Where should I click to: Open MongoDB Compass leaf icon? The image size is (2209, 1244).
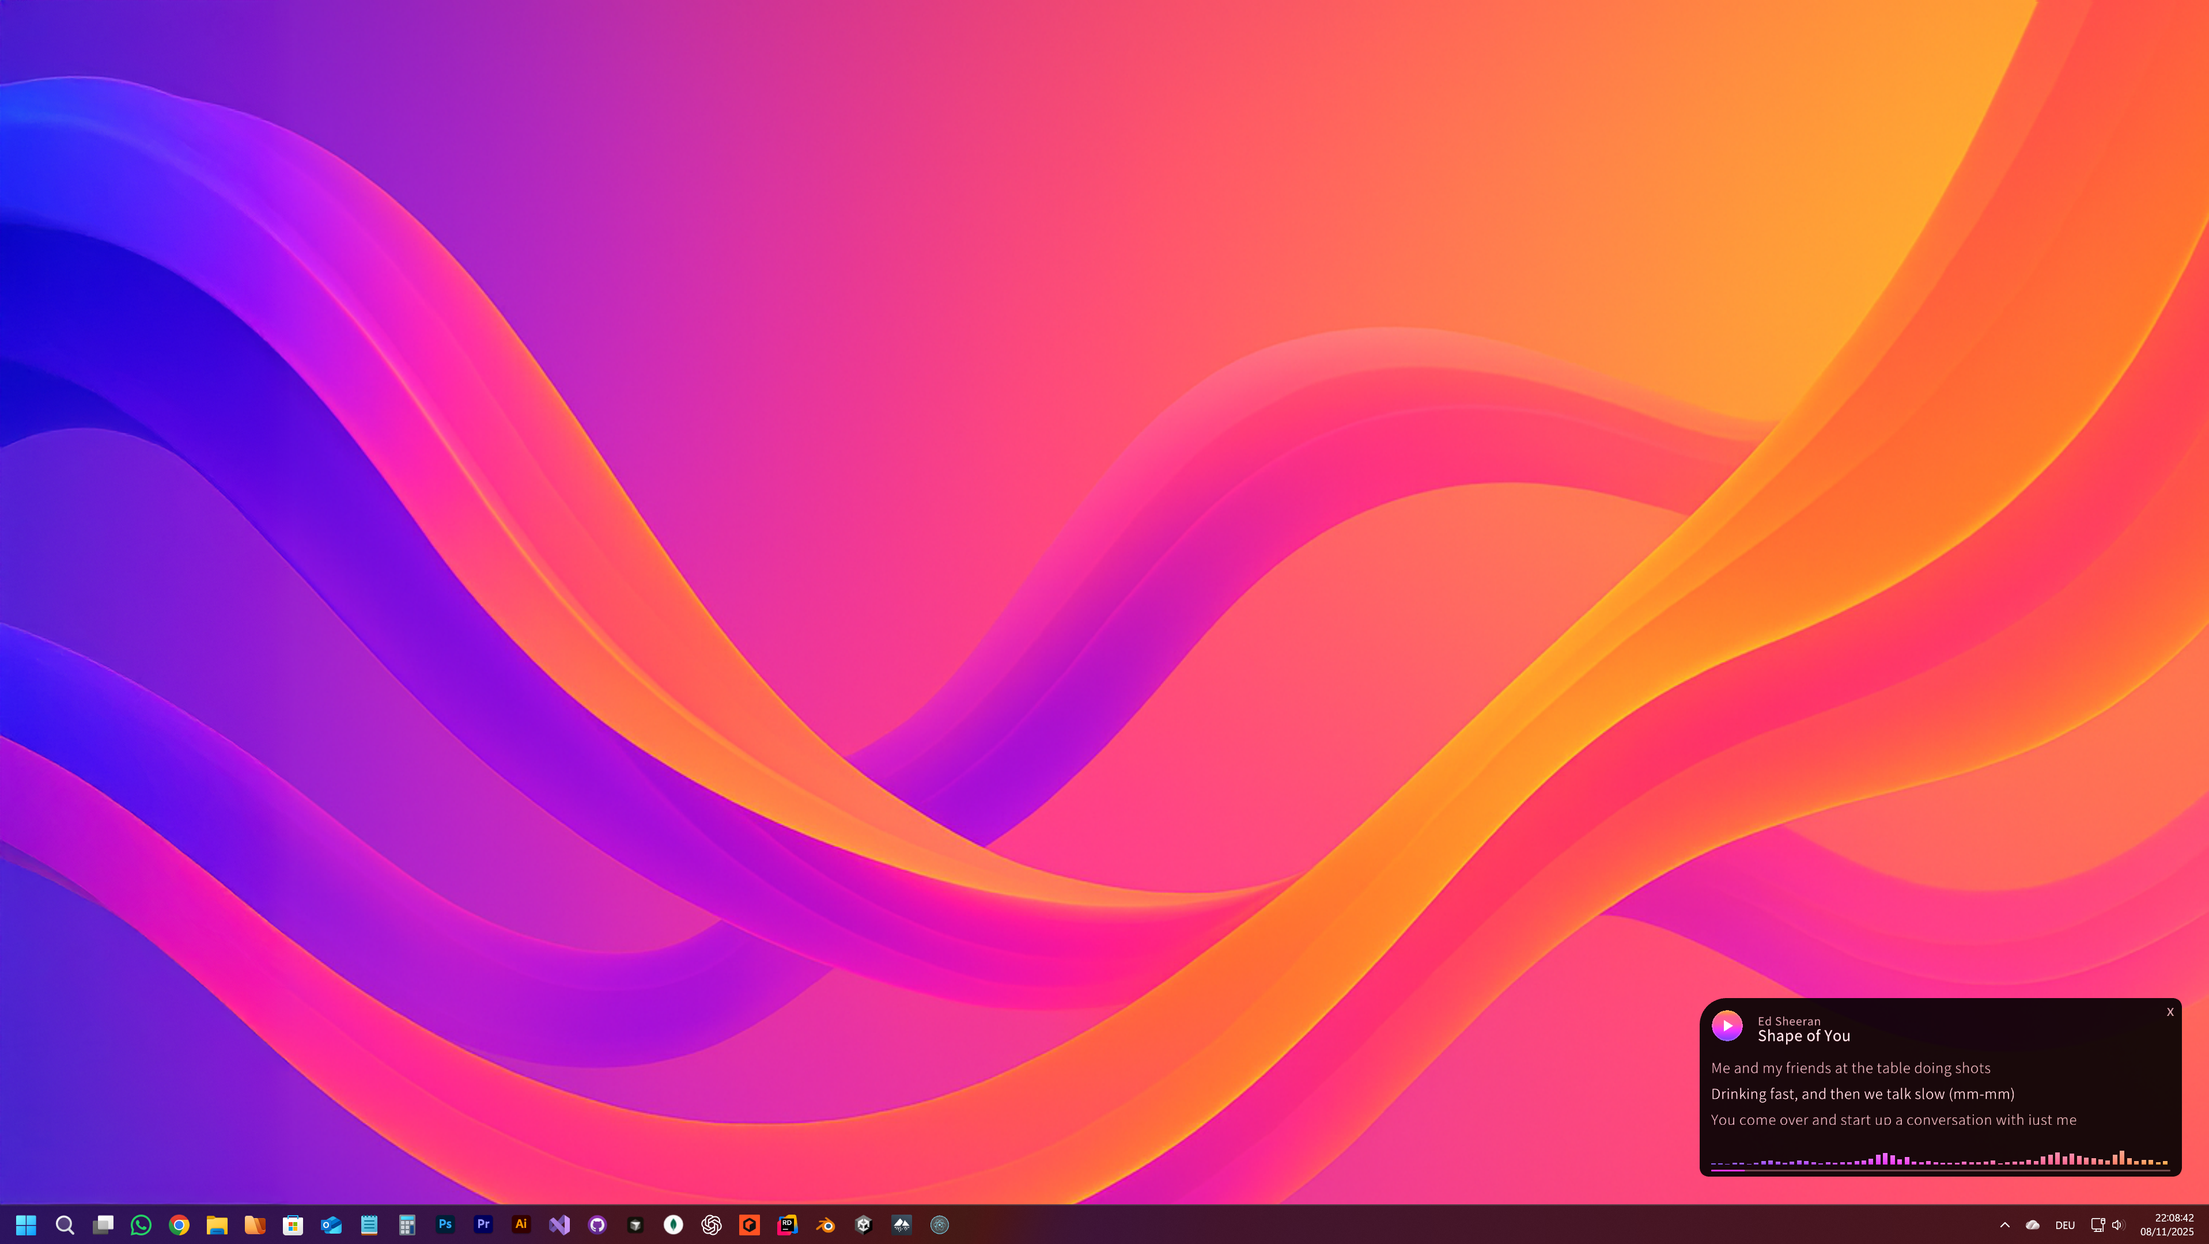673,1224
